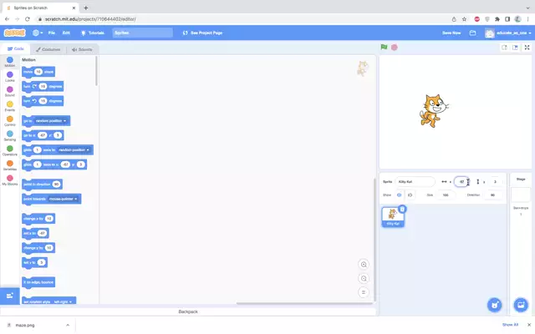
Task: Switch to the Costumes tab
Action: (48, 49)
